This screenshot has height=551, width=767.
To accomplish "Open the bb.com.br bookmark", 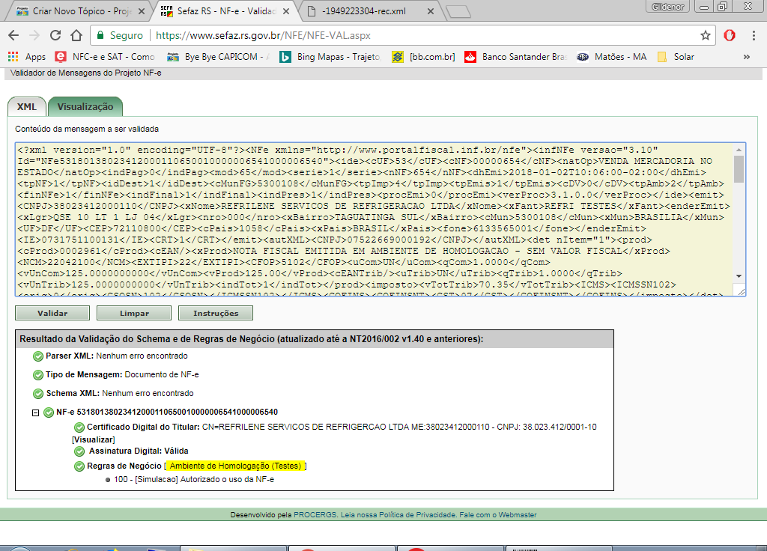I will coord(424,57).
